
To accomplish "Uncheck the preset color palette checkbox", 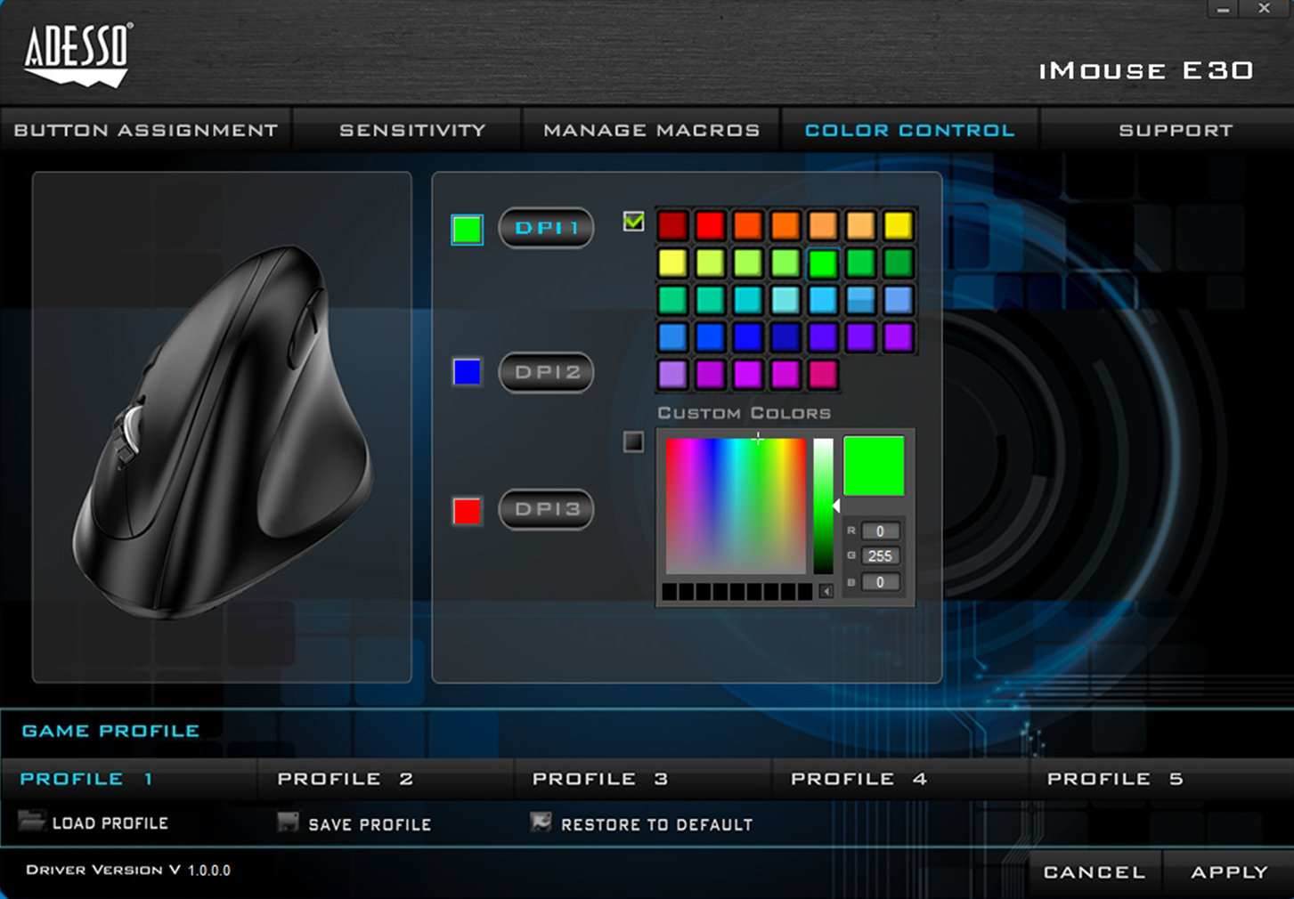I will click(633, 222).
